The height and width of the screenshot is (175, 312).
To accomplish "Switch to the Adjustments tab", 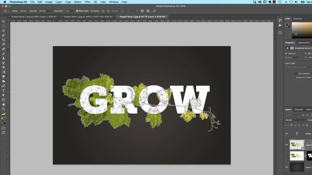I will tap(304, 43).
